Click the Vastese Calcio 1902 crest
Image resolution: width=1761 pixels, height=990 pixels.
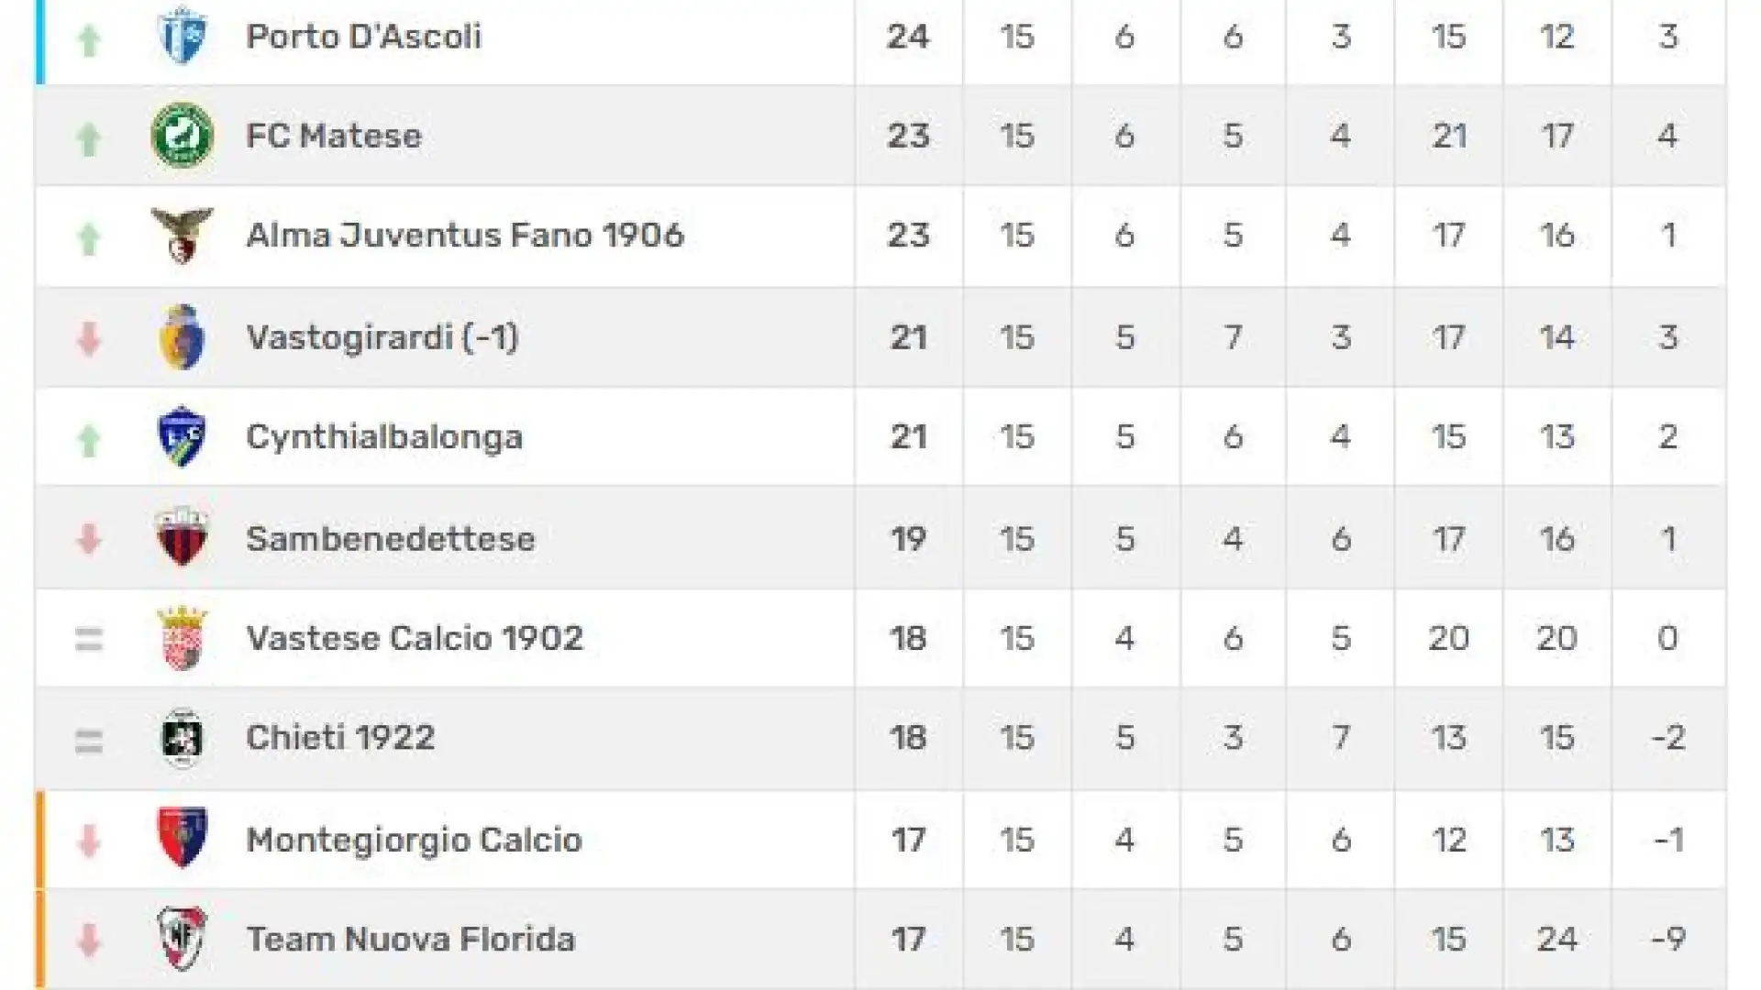[182, 638]
